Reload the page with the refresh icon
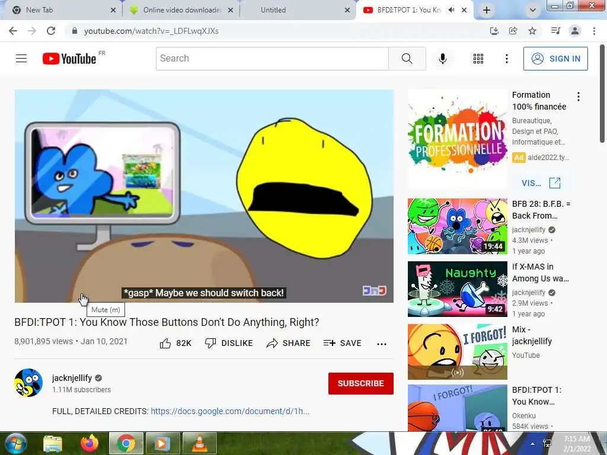This screenshot has width=607, height=455. 51,31
